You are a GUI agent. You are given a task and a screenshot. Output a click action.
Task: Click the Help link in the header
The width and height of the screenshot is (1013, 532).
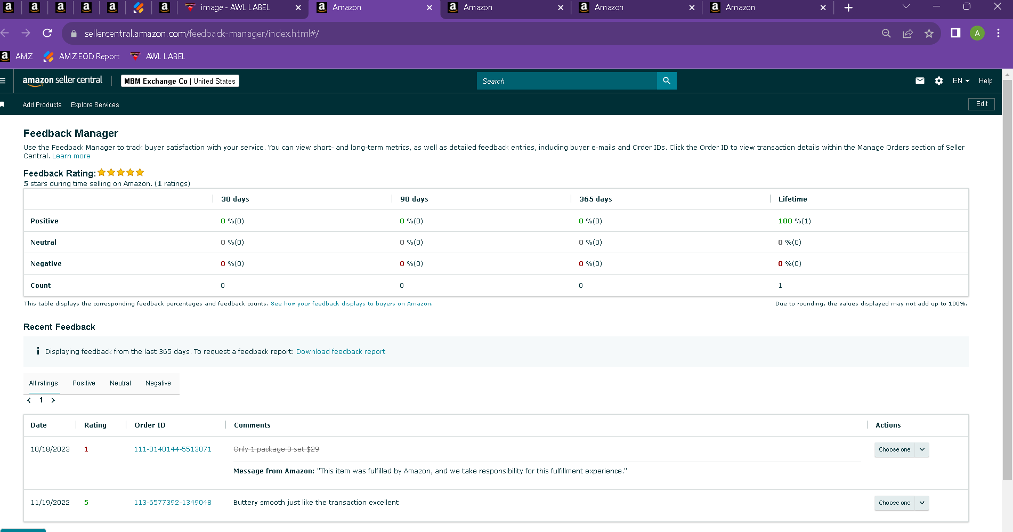[985, 81]
